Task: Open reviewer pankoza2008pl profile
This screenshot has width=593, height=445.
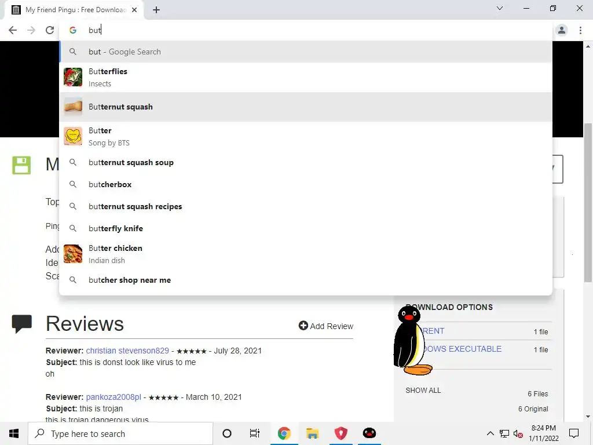Action: (x=114, y=397)
